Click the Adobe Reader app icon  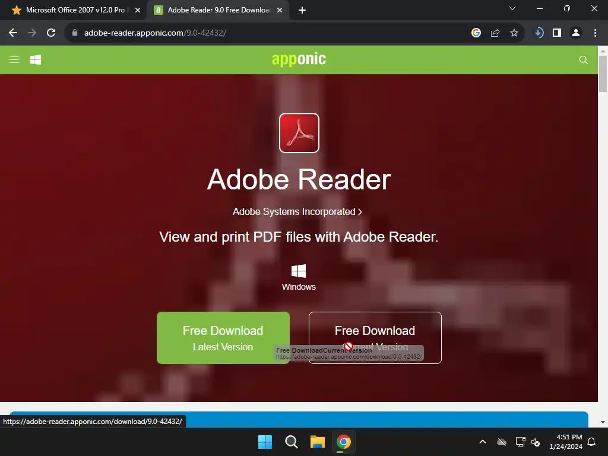tap(299, 133)
